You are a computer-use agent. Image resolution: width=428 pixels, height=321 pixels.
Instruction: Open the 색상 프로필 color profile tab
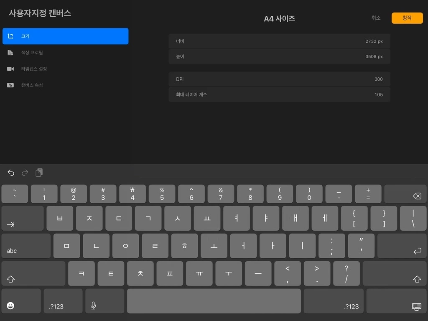[66, 52]
